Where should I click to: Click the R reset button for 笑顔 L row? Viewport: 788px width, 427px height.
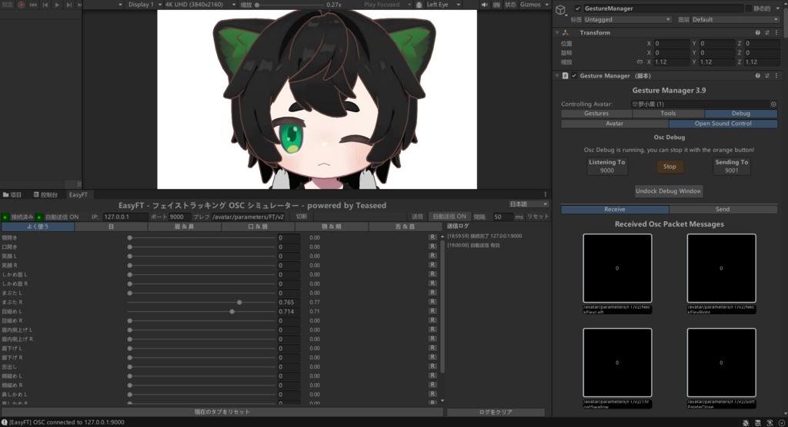432,256
